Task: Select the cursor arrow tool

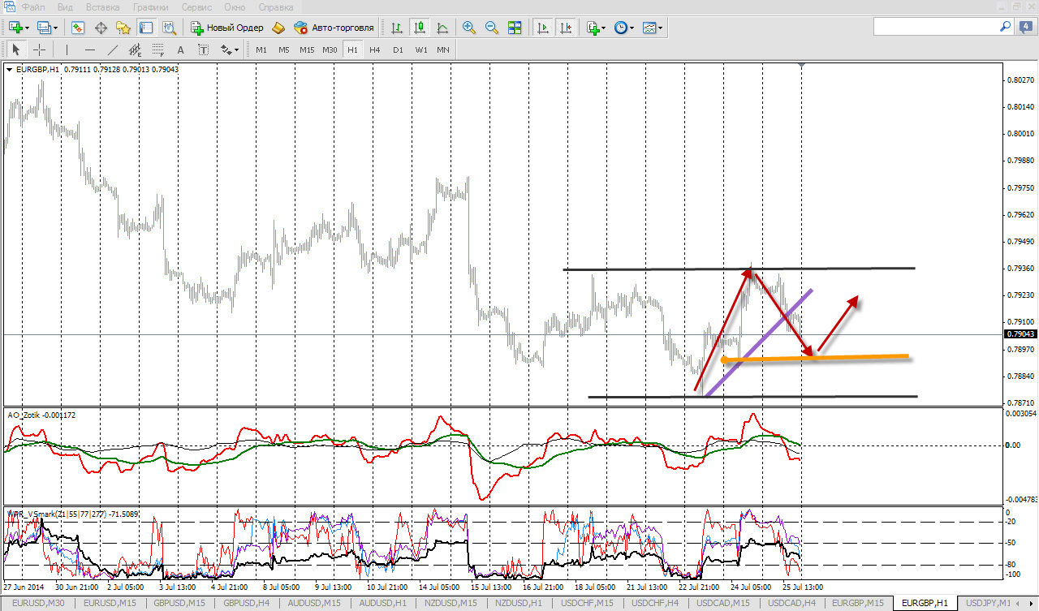Action: point(15,49)
